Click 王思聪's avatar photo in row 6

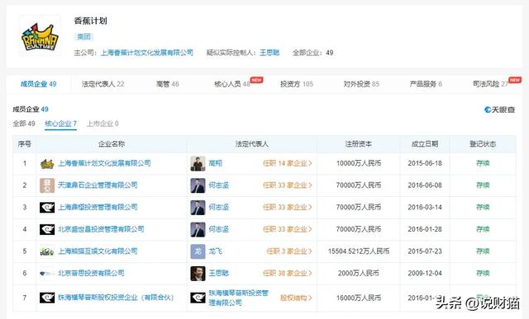coord(198,273)
